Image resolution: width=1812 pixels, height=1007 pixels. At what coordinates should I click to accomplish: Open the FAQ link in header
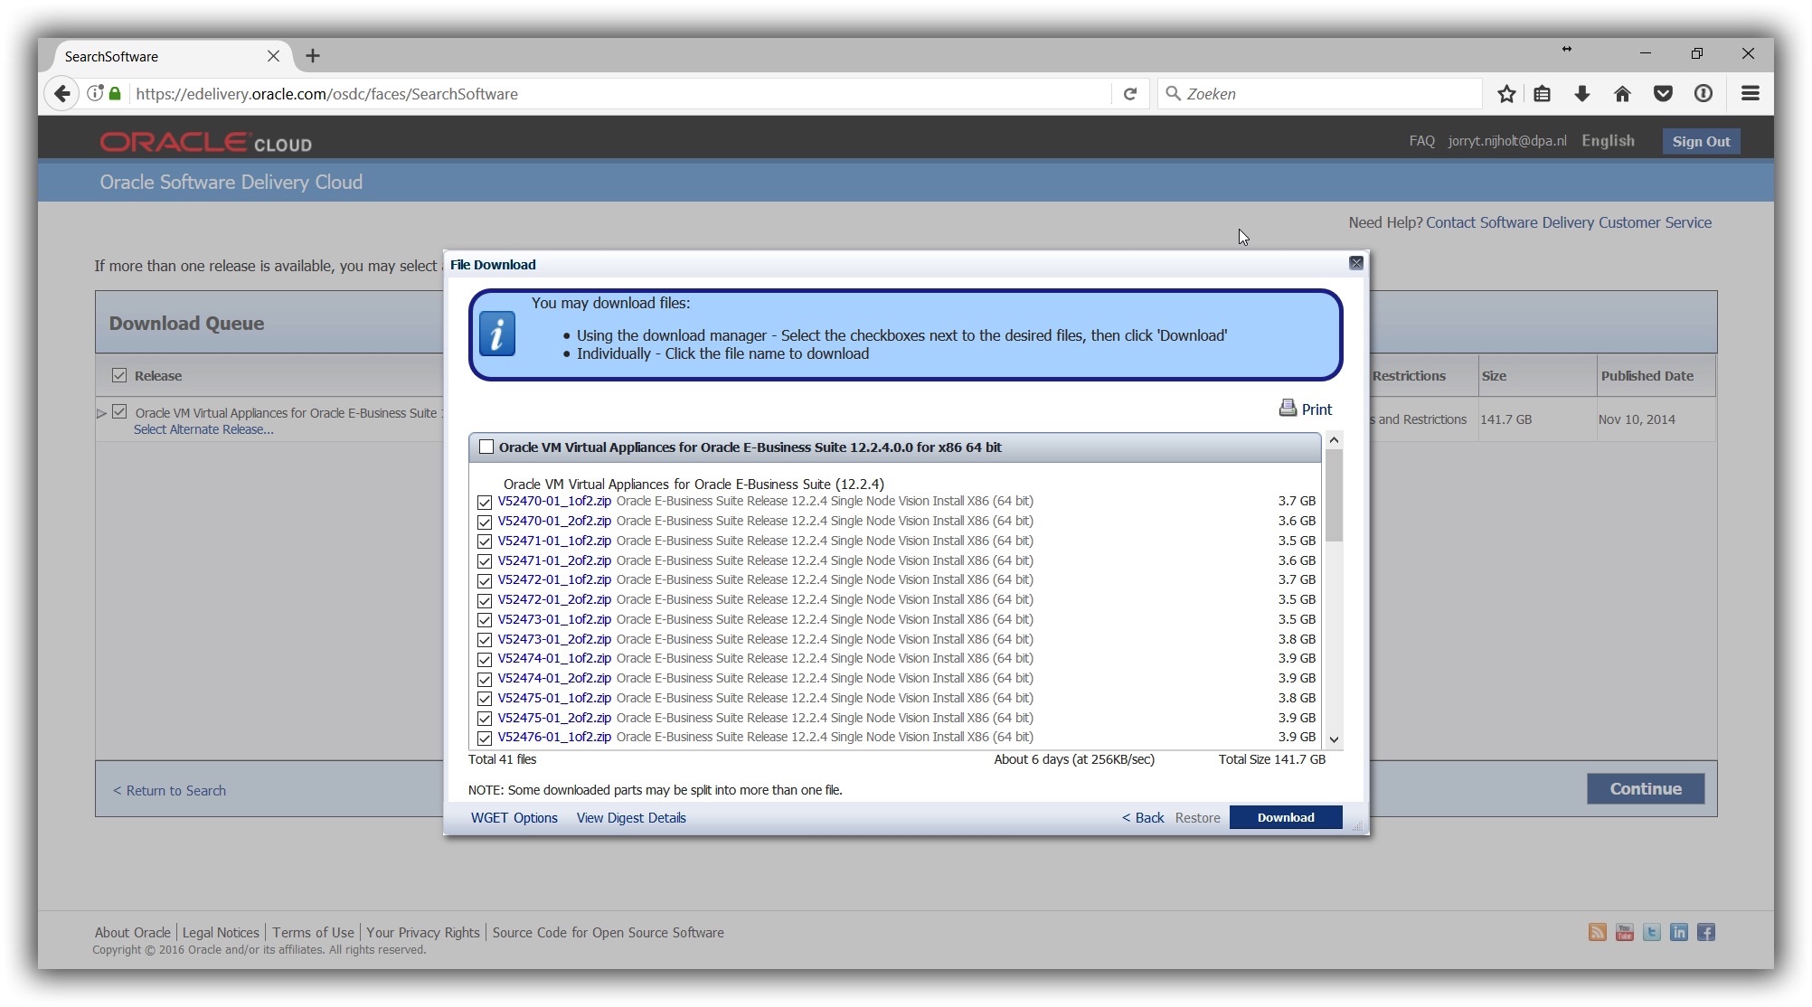coord(1421,141)
